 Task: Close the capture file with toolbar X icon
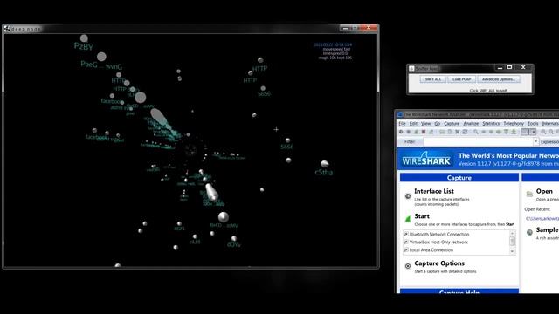click(x=458, y=132)
